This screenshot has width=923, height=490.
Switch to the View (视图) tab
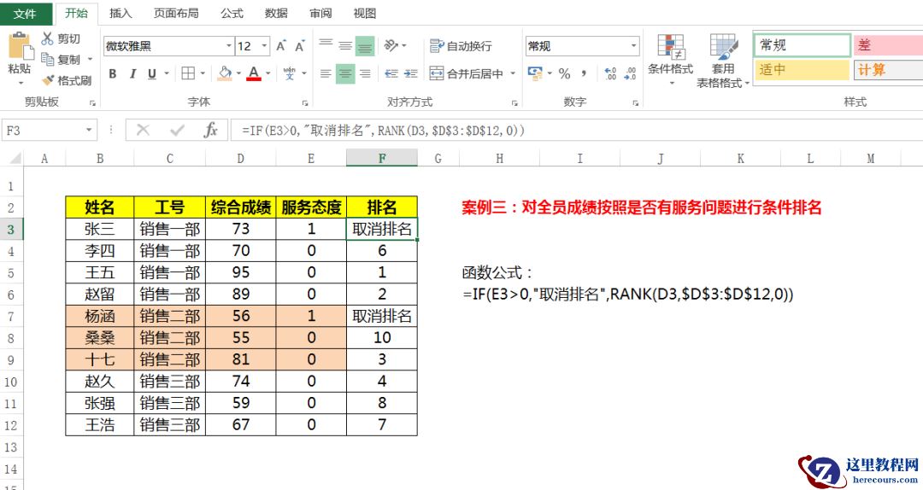click(365, 13)
